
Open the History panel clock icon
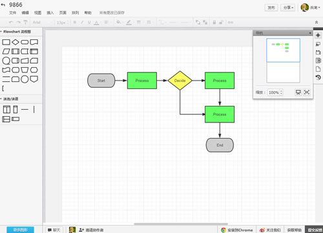click(x=318, y=77)
